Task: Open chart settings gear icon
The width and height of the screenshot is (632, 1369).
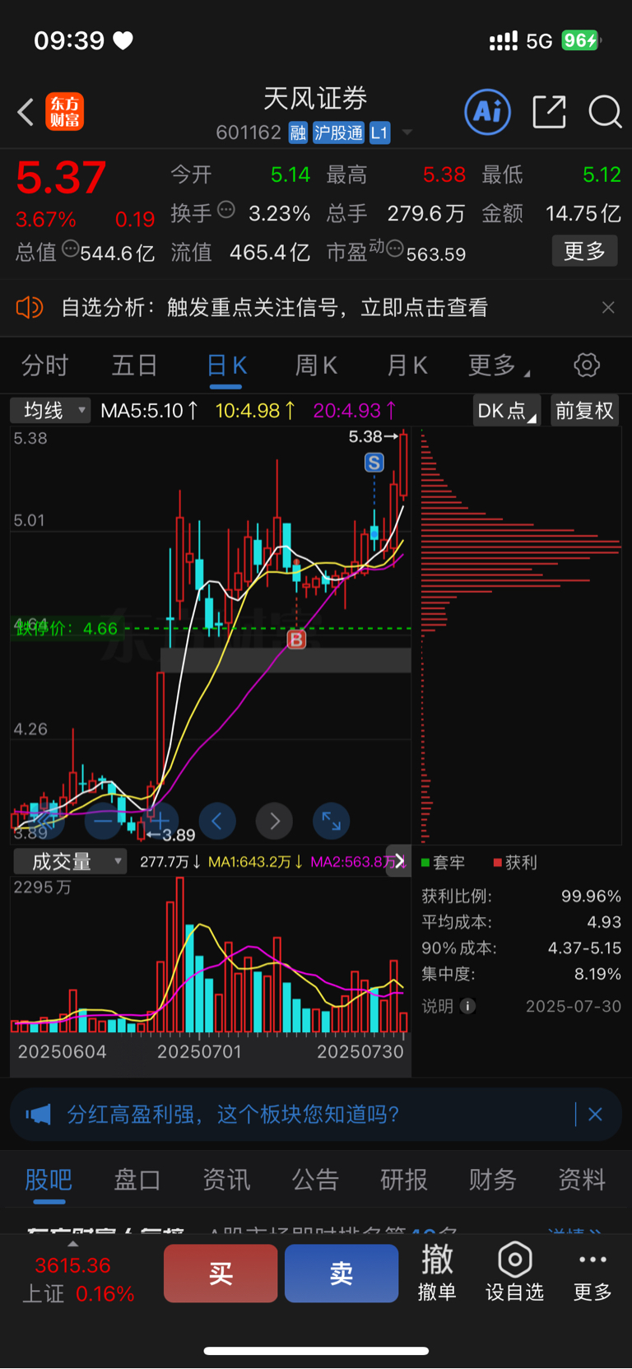Action: tap(587, 365)
